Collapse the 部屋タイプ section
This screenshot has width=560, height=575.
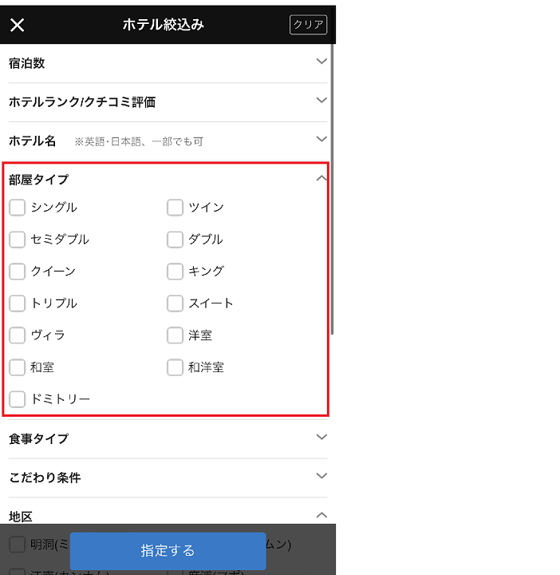(321, 179)
